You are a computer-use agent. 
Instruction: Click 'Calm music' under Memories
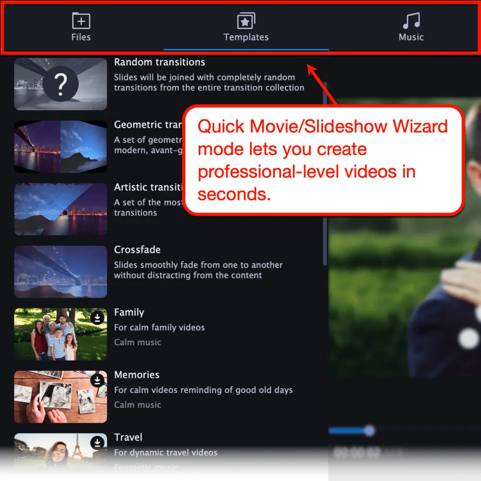coord(138,405)
